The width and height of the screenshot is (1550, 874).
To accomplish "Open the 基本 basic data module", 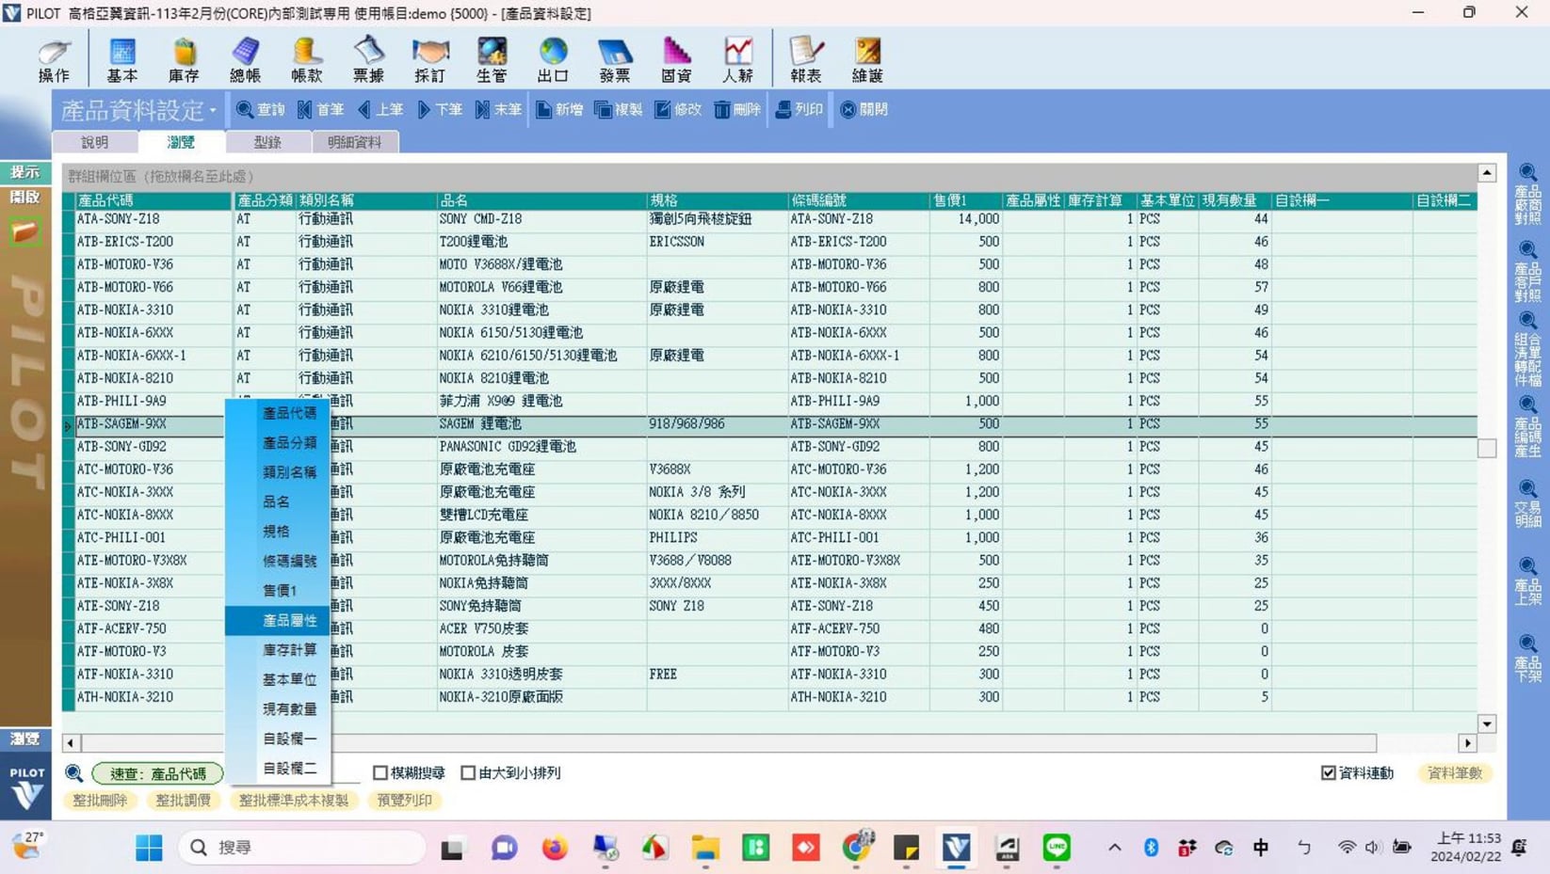I will click(122, 60).
